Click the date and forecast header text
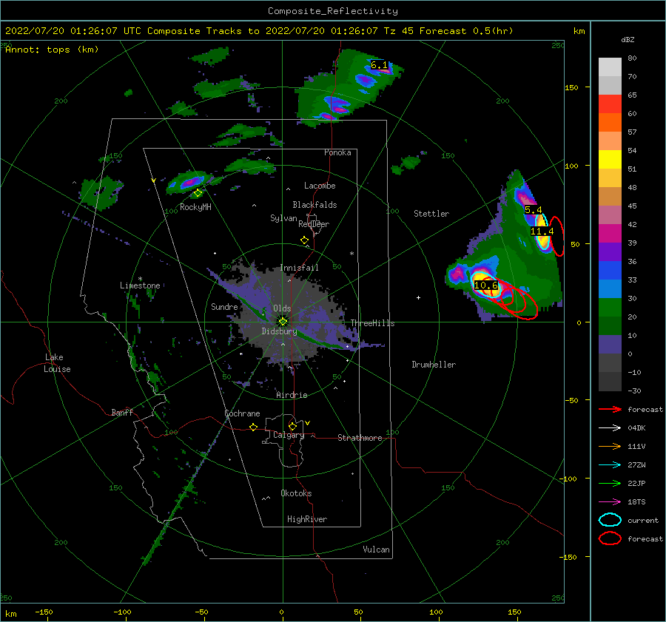The height and width of the screenshot is (622, 666). pos(259,31)
